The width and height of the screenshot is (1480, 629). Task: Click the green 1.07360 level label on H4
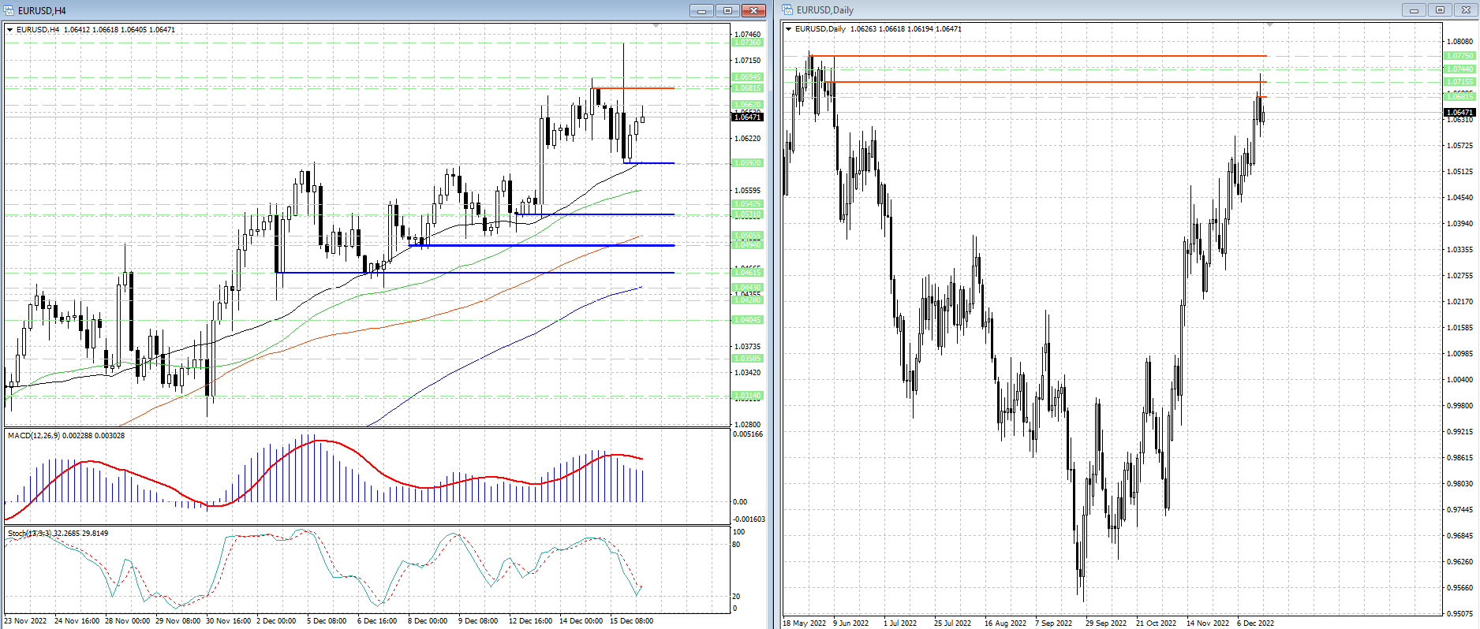tap(747, 43)
